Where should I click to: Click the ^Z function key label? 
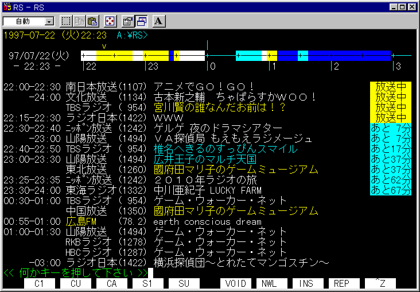pyautogui.click(x=380, y=283)
